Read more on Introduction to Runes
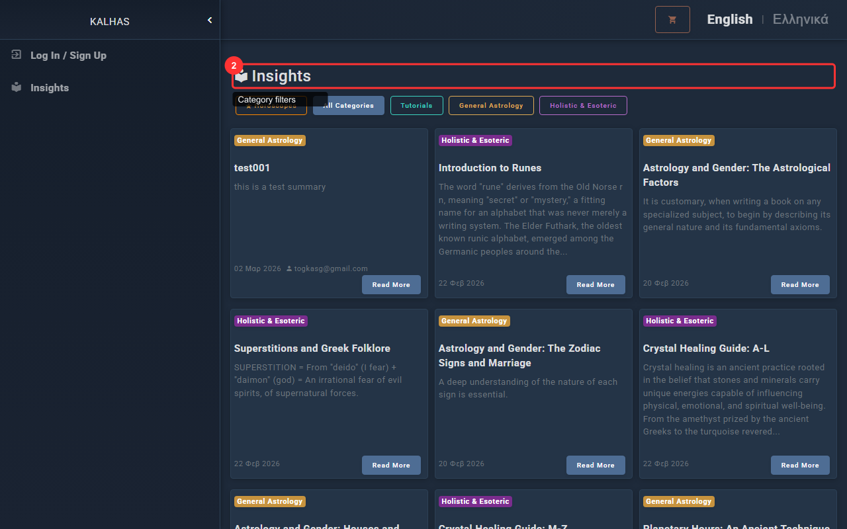The width and height of the screenshot is (847, 529). (596, 285)
